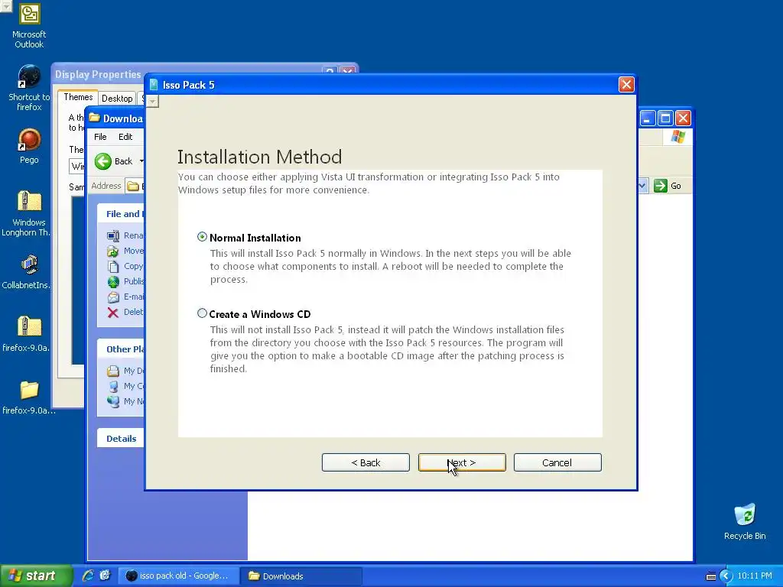Open Microsoft Outlook desktop icon

pyautogui.click(x=29, y=26)
